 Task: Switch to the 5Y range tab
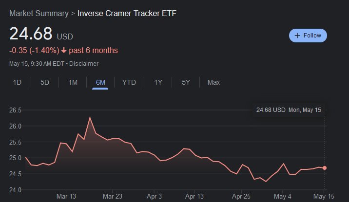(186, 82)
